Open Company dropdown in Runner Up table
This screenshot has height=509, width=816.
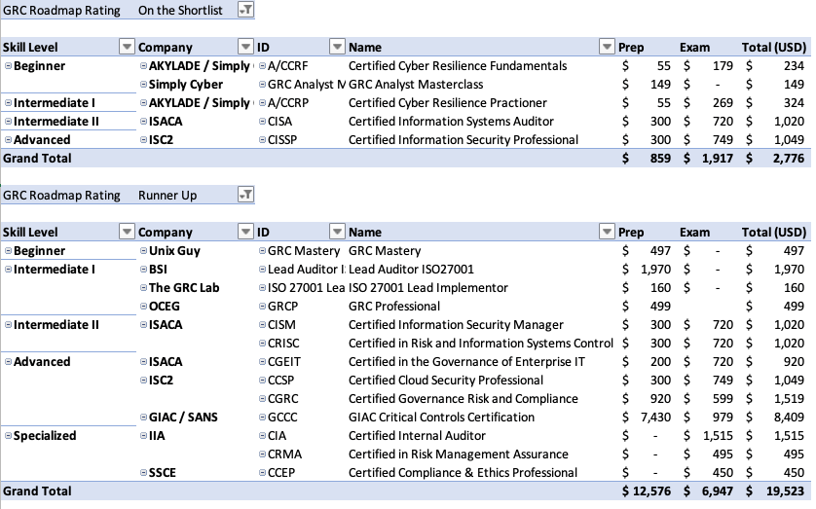(243, 232)
